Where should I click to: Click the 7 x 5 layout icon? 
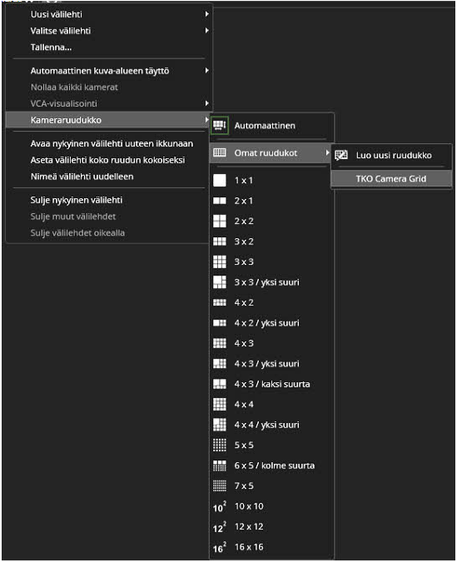coord(220,485)
